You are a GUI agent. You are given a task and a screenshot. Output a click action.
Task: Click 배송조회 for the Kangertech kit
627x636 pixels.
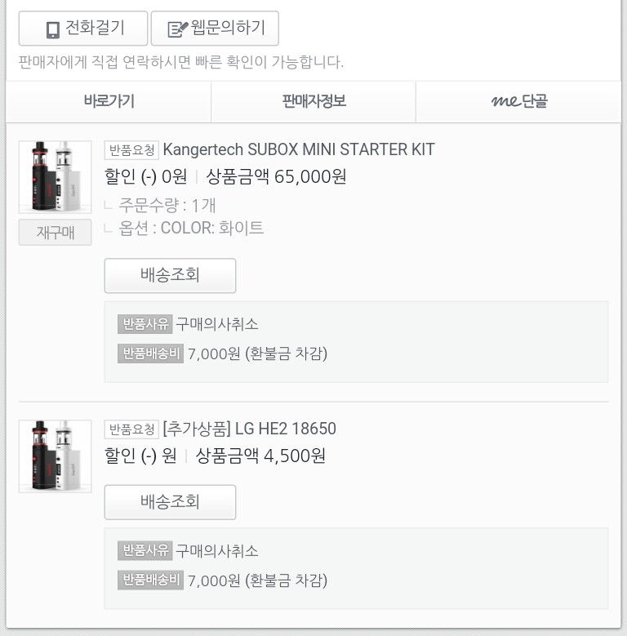(x=170, y=275)
